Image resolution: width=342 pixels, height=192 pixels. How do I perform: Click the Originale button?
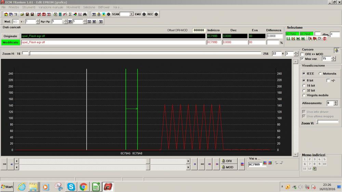(10, 36)
